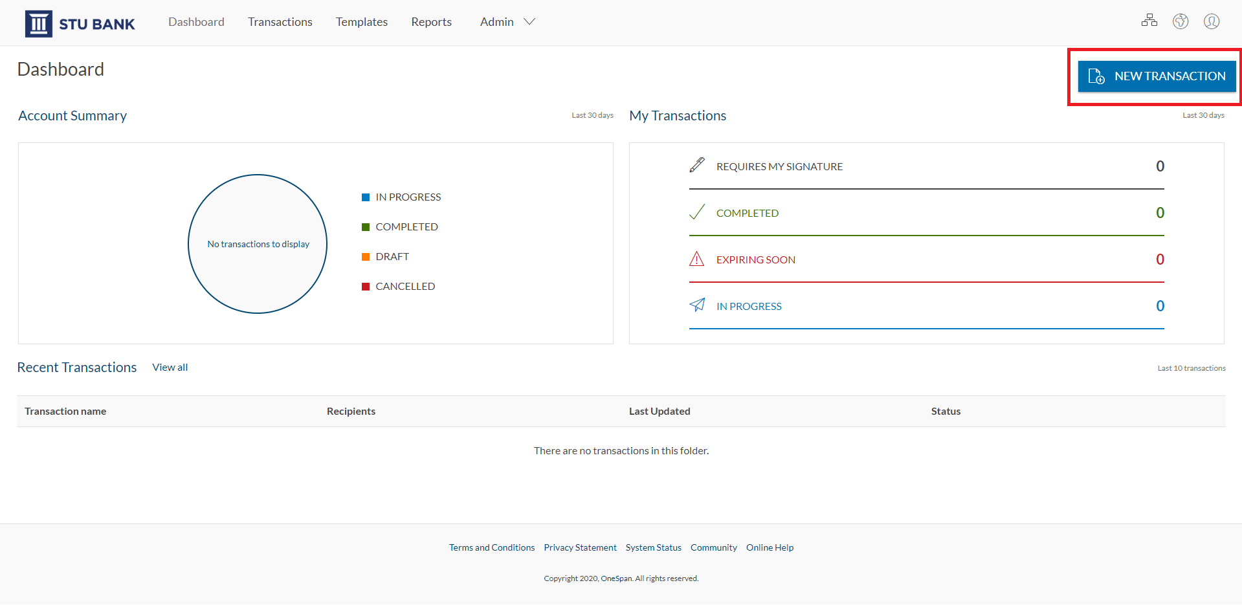Click the No transactions to display chart
Image resolution: width=1242 pixels, height=605 pixels.
coord(258,244)
